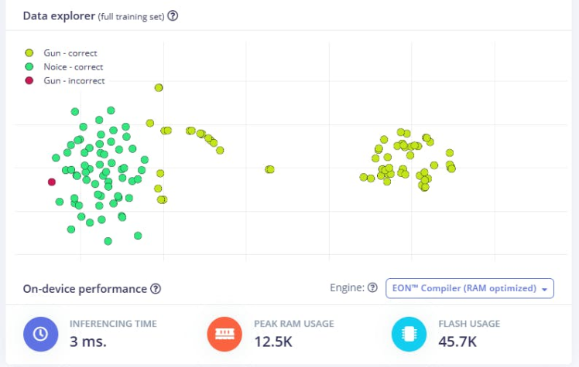Select the red incorrect data point
The image size is (579, 367).
[x=52, y=182]
